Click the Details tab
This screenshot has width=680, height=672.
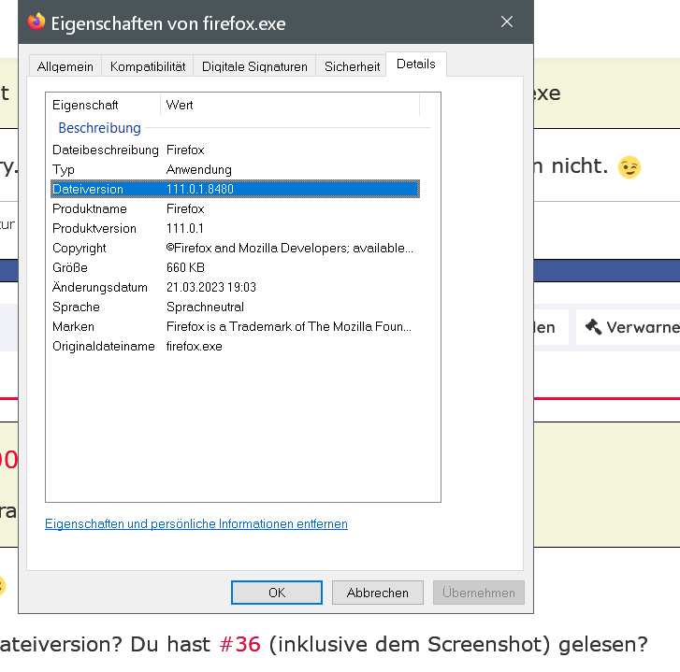[416, 64]
